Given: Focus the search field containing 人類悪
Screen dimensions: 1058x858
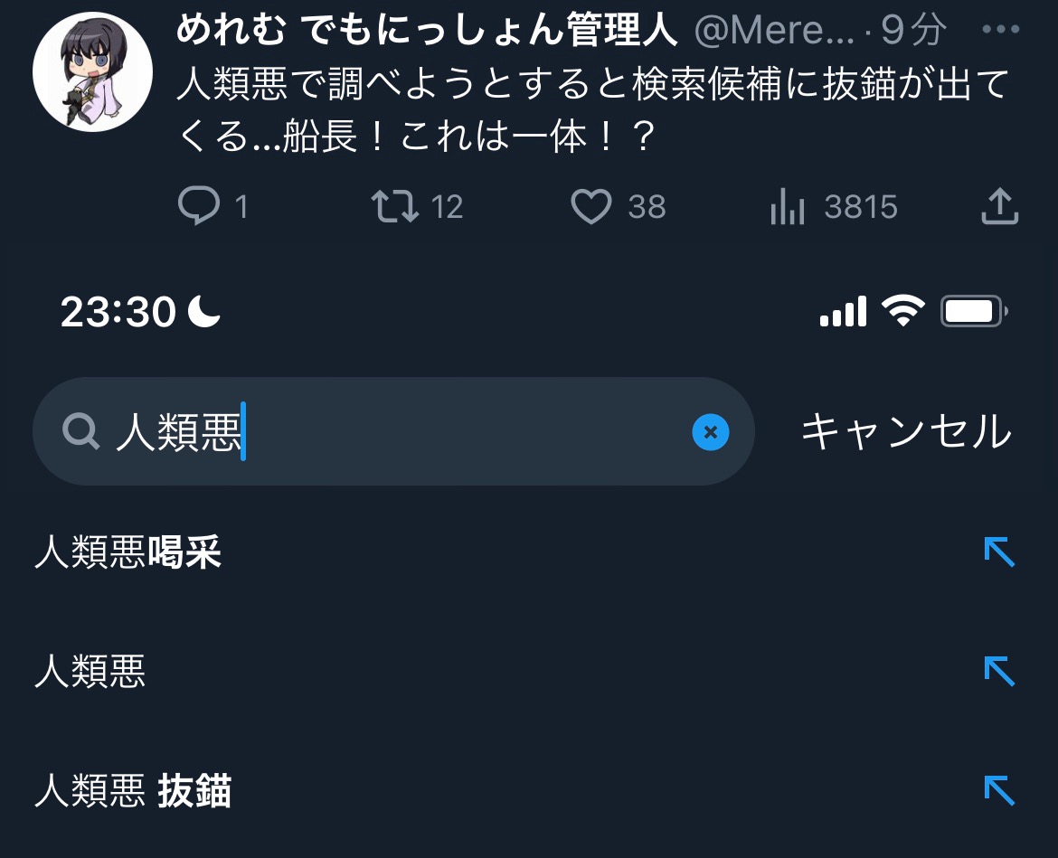Looking at the screenshot, I should pyautogui.click(x=393, y=431).
